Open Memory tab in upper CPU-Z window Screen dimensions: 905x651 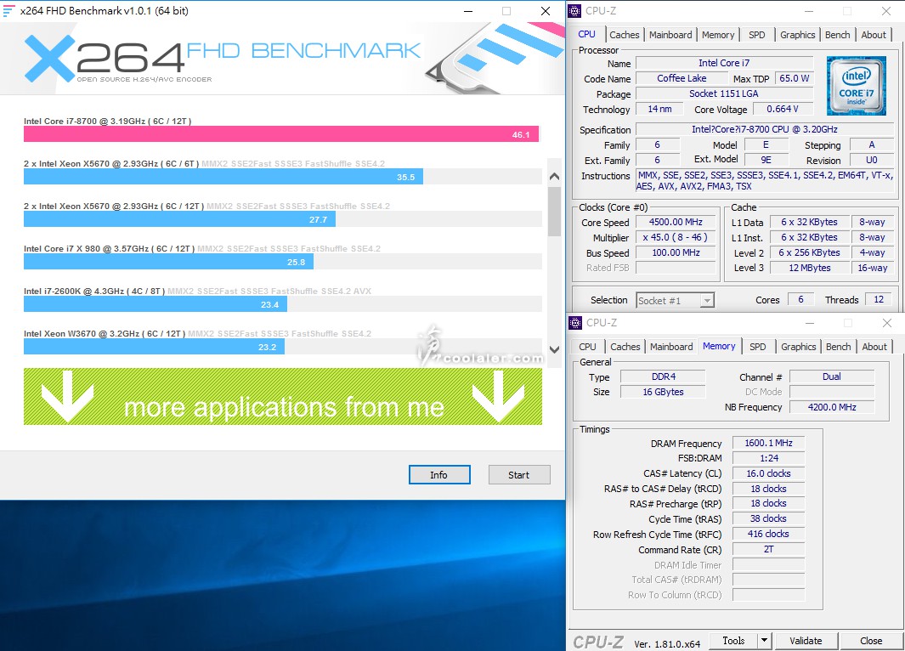718,35
